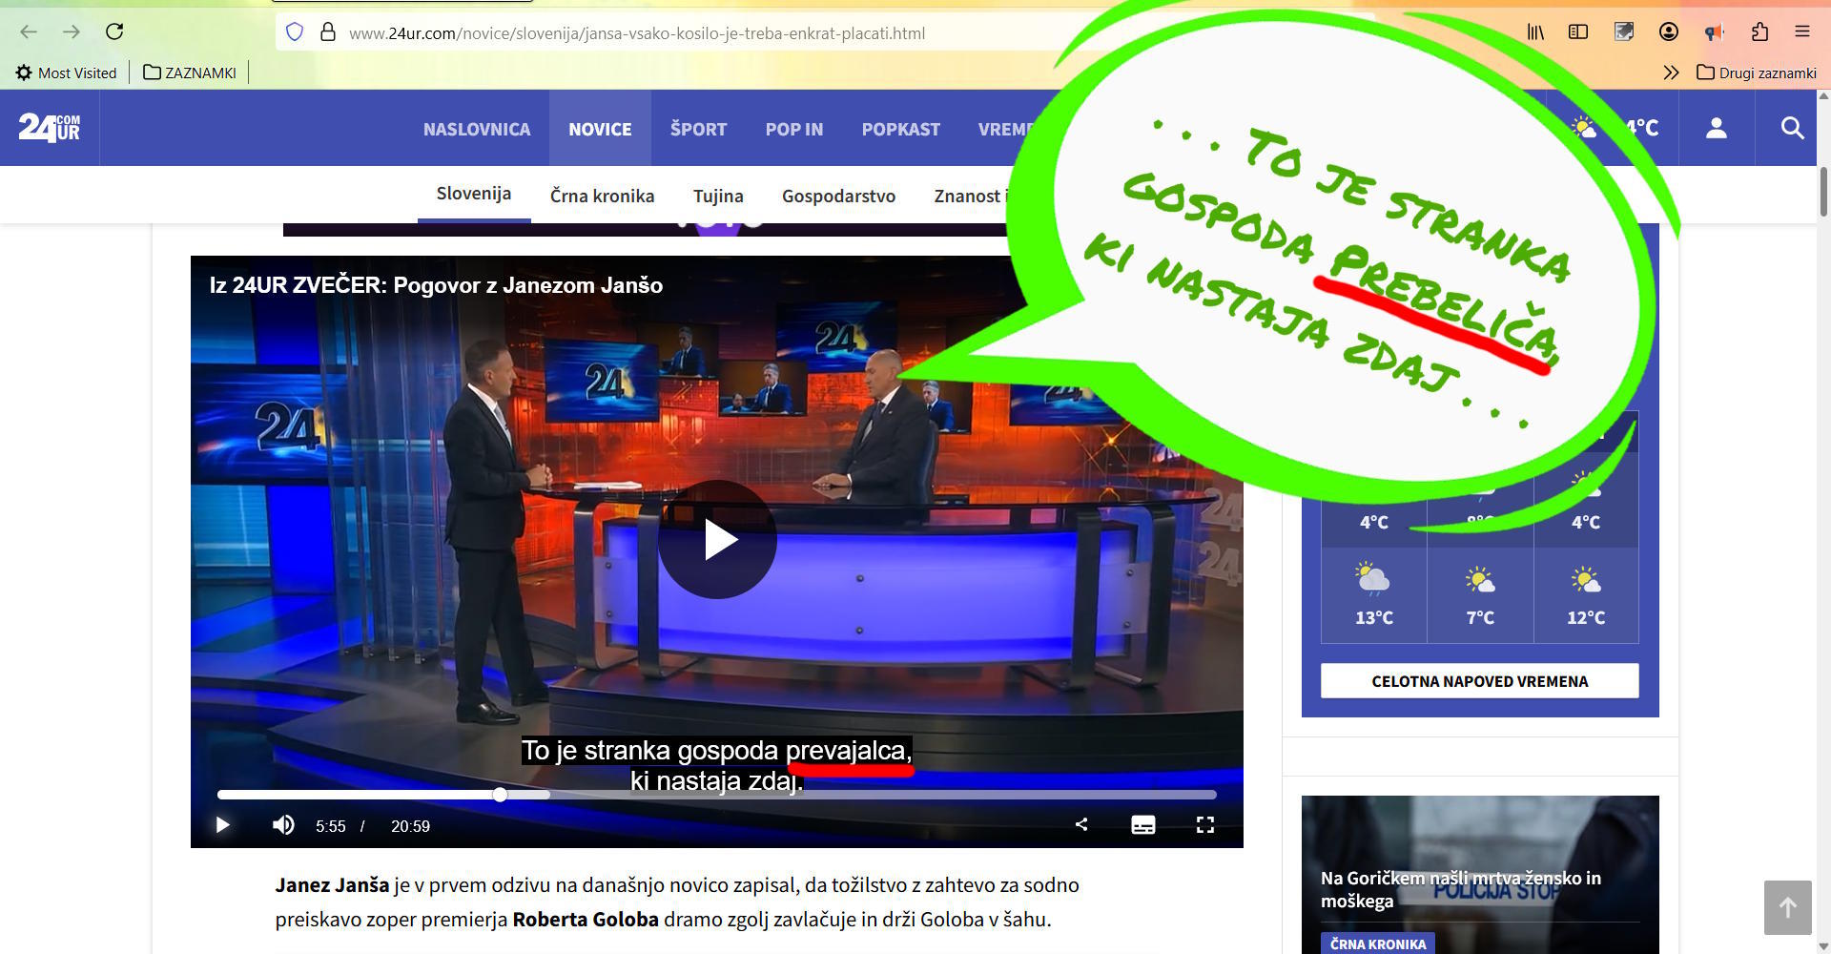The image size is (1831, 954).
Task: Expand the hidden bookmarks chevron
Action: click(x=1671, y=73)
